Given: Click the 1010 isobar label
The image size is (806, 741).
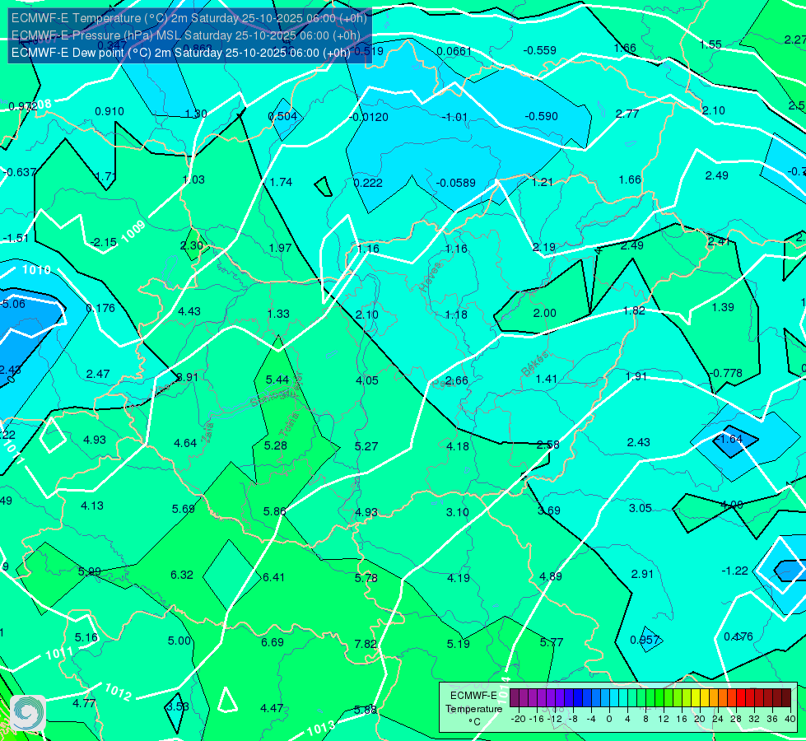Looking at the screenshot, I should tap(36, 269).
